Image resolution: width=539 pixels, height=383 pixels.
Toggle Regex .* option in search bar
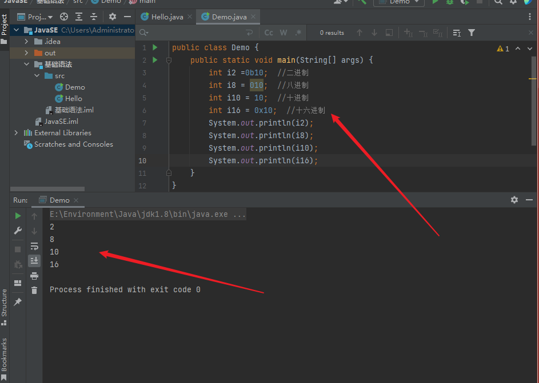point(298,33)
